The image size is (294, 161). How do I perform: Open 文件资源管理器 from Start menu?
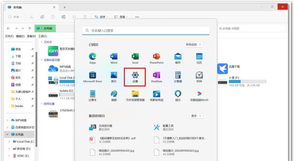click(x=135, y=96)
